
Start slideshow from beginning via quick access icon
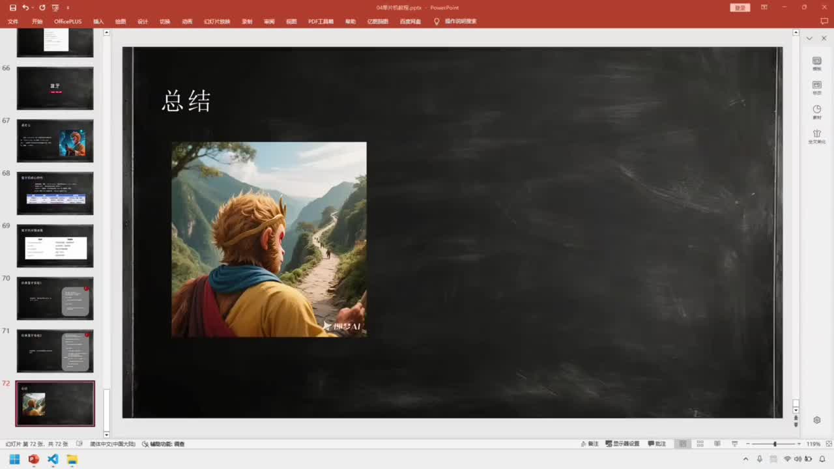(55, 7)
